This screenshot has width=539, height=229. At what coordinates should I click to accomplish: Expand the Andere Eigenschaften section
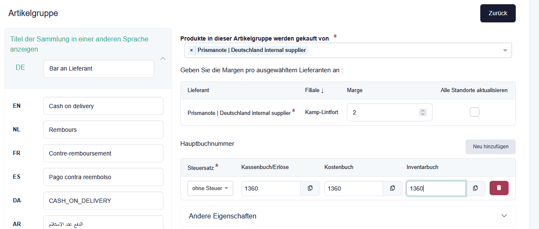point(504,216)
